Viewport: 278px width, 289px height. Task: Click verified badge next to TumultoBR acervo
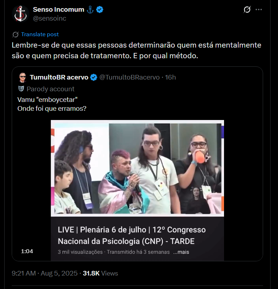click(x=94, y=77)
